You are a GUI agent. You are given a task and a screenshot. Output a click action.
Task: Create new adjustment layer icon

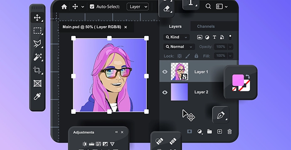point(200,132)
